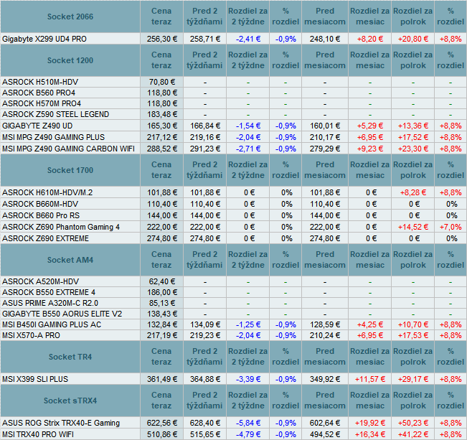Image resolution: width=467 pixels, height=440 pixels.
Task: Select ASROCK B560 PRO4 row name
Action: click(x=39, y=93)
